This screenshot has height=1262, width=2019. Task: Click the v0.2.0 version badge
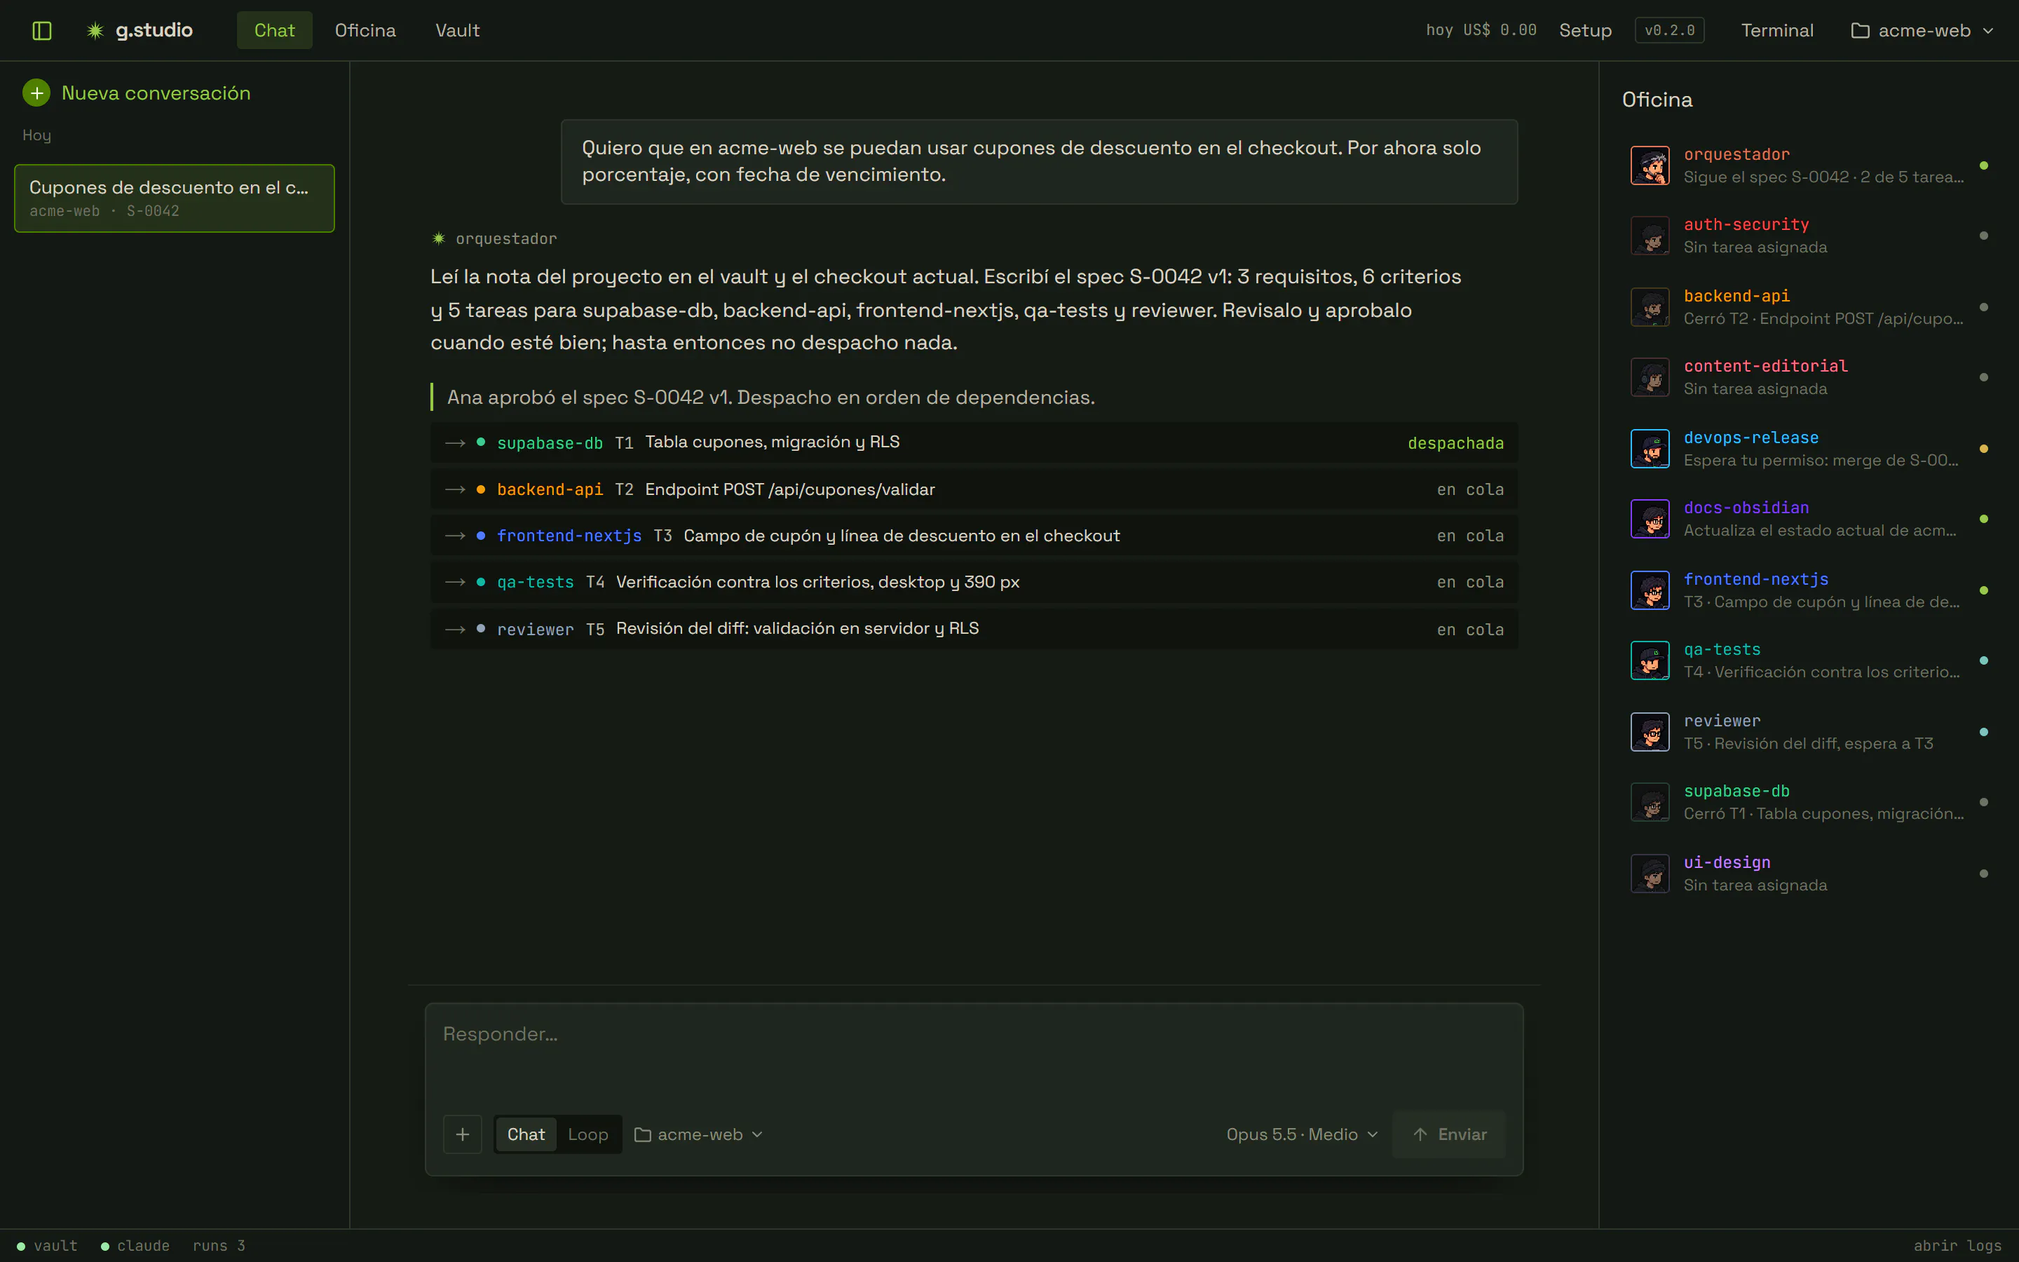[x=1669, y=31]
